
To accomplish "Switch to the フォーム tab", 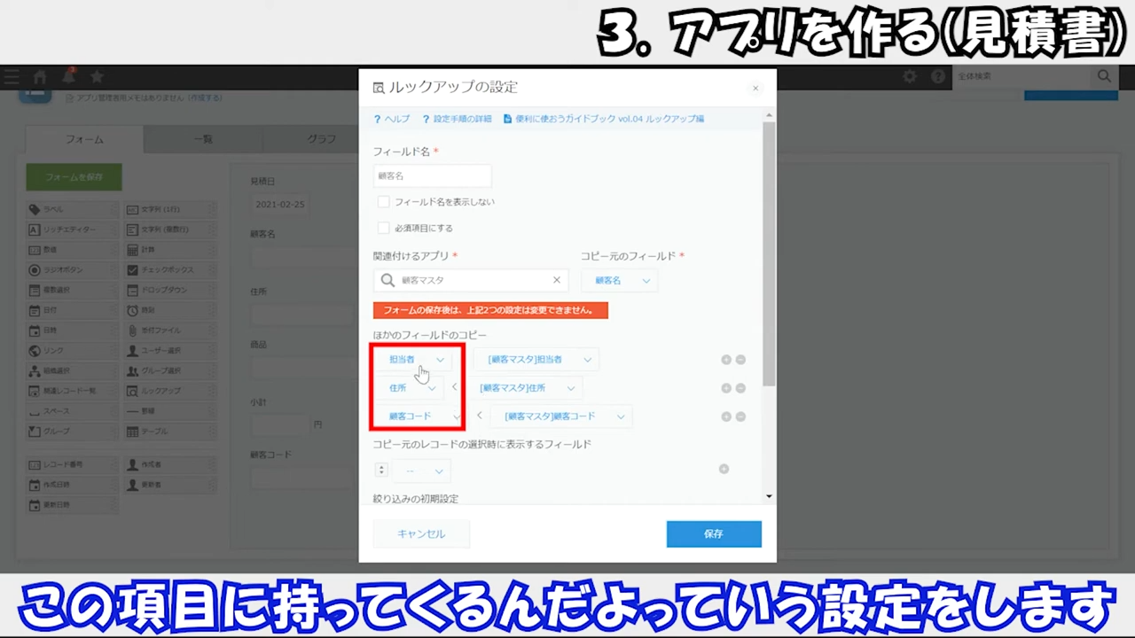I will click(84, 139).
